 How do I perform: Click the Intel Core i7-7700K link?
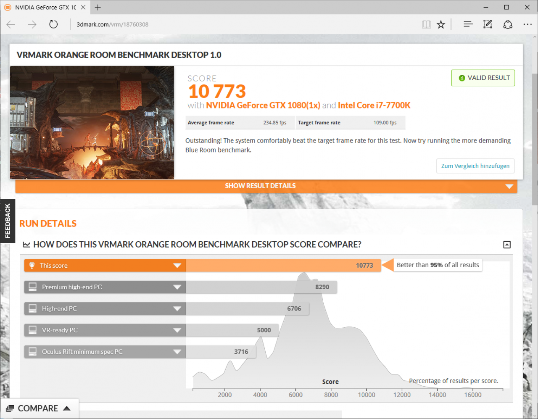tap(374, 105)
